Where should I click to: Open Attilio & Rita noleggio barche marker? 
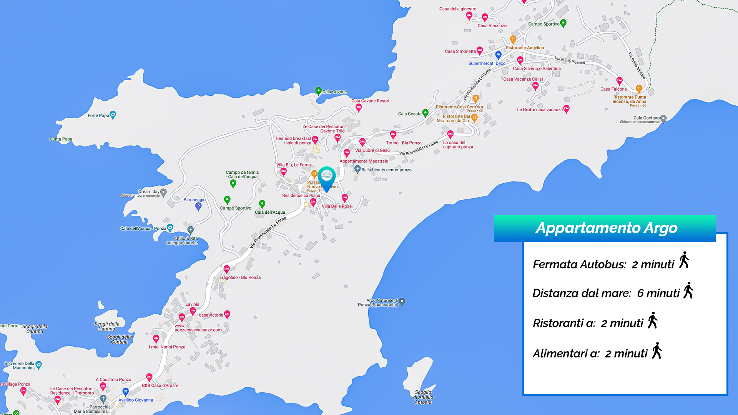[x=191, y=230]
